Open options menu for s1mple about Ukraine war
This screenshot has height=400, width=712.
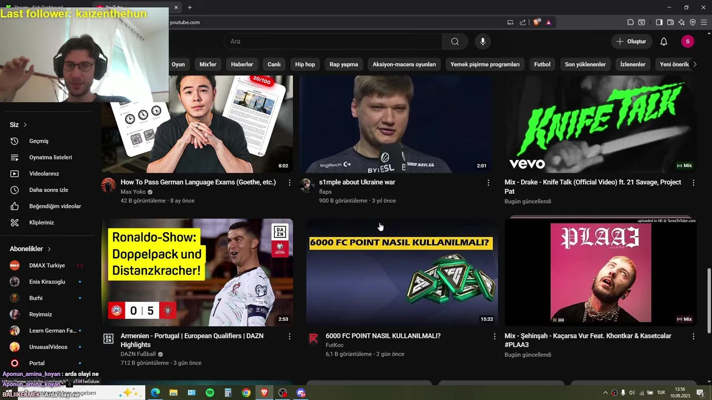pos(488,182)
